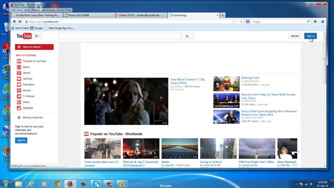Screen dimensions: 334x188
Task: Open Bunnies Get Frisky On News Desk link
Action: click(268, 96)
